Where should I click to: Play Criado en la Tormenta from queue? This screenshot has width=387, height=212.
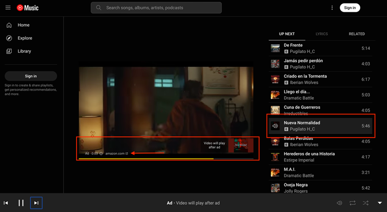click(305, 76)
